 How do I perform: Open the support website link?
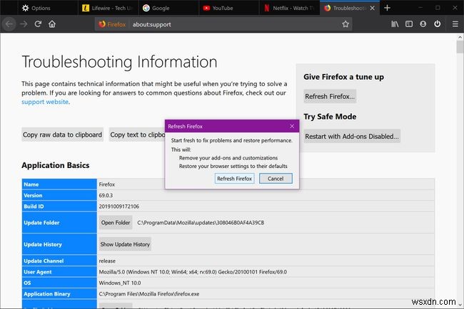(45, 102)
